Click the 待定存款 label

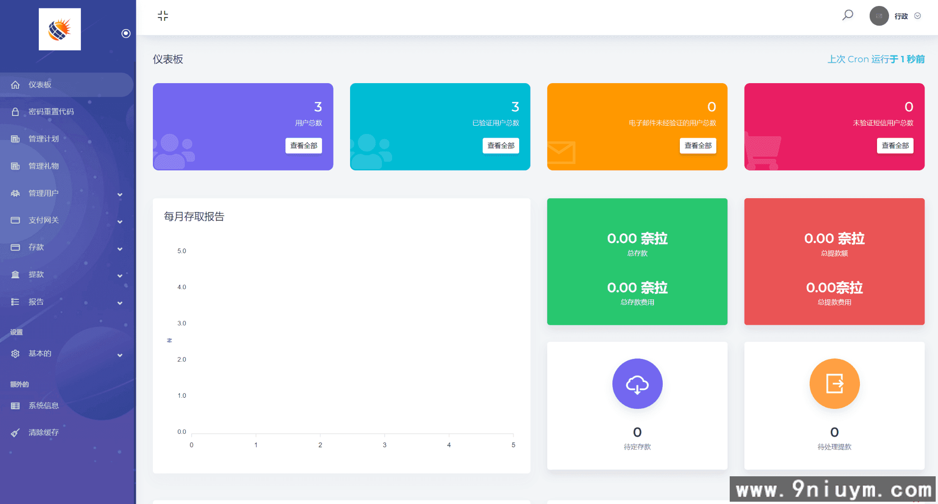(637, 447)
